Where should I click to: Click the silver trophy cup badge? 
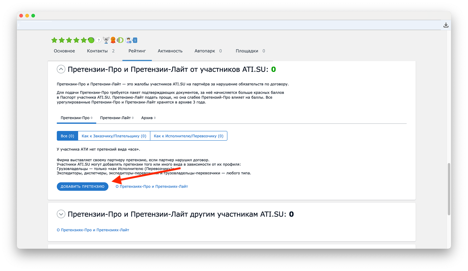click(x=106, y=40)
